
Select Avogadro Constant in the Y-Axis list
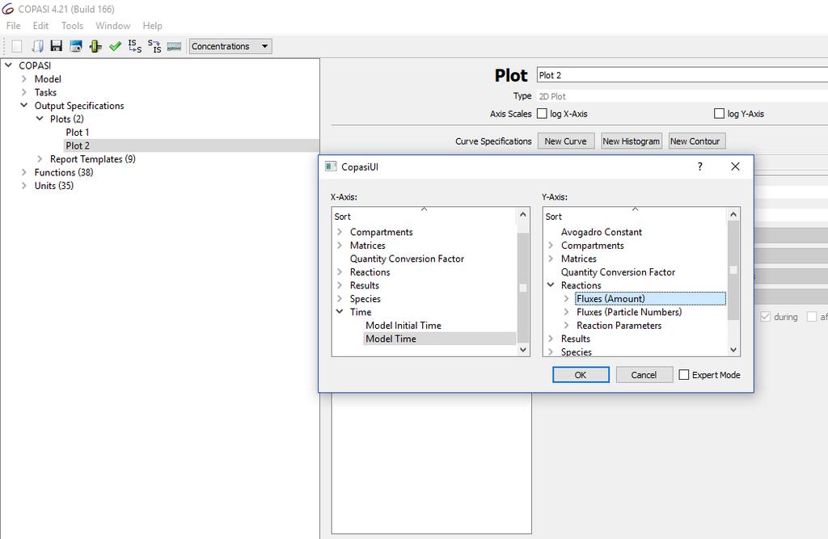pos(602,232)
